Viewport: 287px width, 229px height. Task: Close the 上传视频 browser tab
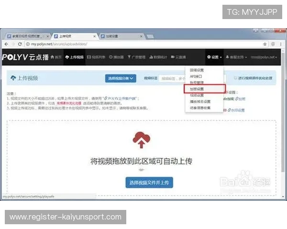pyautogui.click(x=94, y=36)
